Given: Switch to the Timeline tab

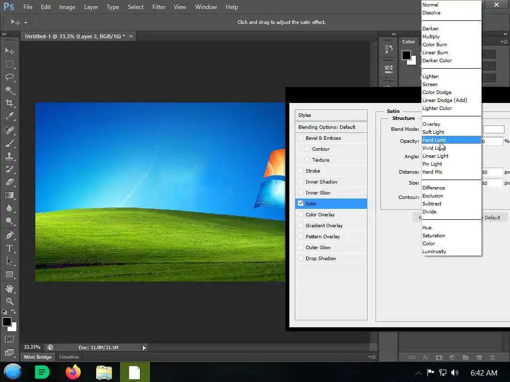Looking at the screenshot, I should pos(69,357).
